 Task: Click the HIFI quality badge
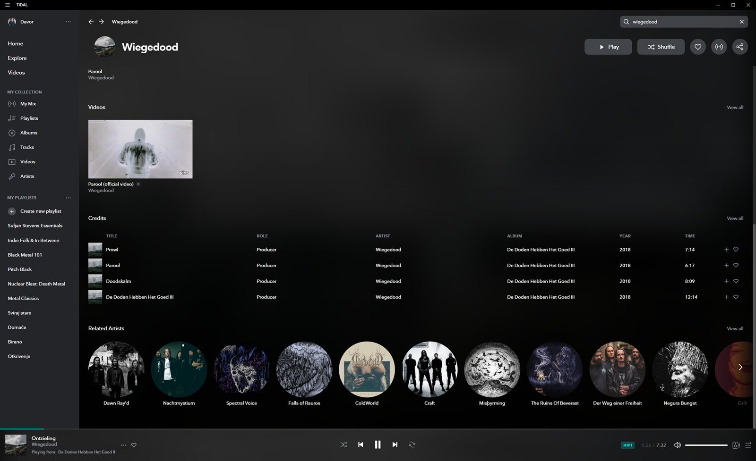[x=627, y=445]
